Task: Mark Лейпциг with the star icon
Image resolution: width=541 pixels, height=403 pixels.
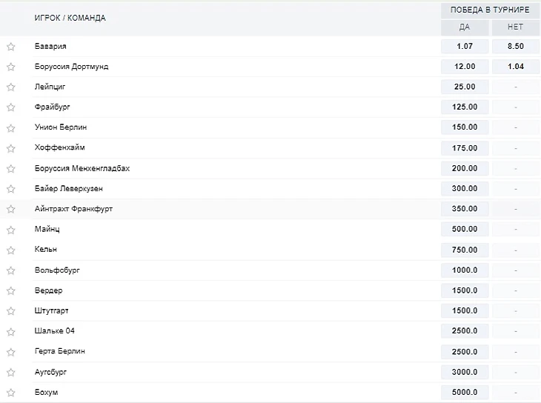Action: pyautogui.click(x=11, y=87)
